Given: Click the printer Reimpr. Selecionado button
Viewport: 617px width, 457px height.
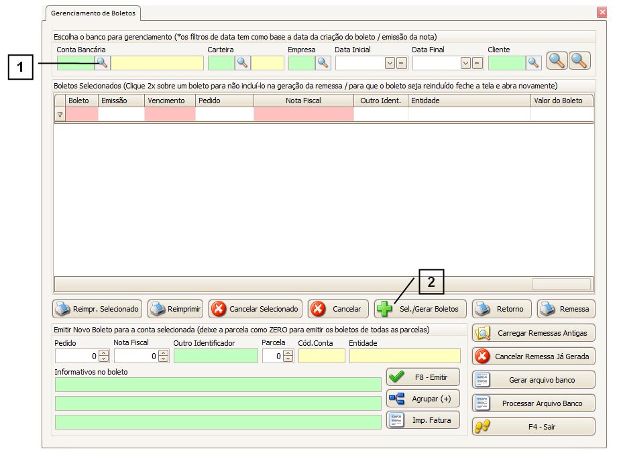Looking at the screenshot, I should tap(97, 309).
